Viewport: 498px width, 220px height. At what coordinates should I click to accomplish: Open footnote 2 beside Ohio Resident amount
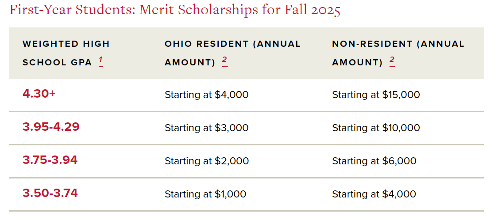224,61
